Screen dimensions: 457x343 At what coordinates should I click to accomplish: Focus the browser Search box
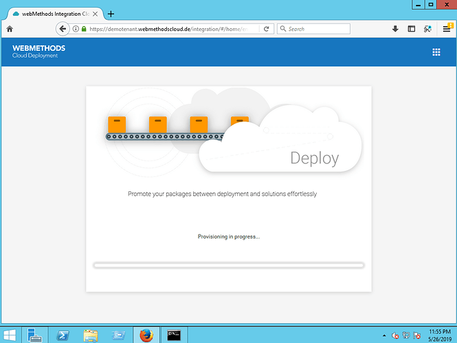pos(313,29)
